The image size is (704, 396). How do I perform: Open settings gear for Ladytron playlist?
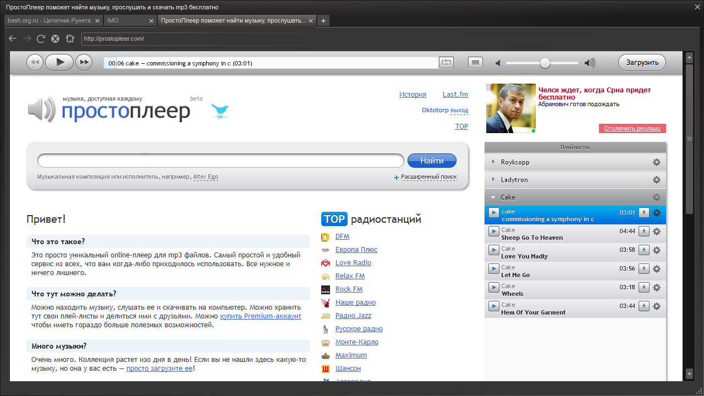point(656,180)
